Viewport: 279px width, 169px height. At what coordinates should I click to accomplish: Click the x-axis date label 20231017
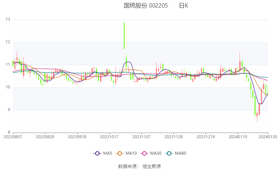(109, 137)
